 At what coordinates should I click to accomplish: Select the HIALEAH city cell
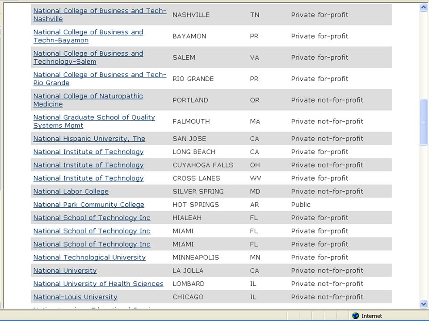(187, 218)
